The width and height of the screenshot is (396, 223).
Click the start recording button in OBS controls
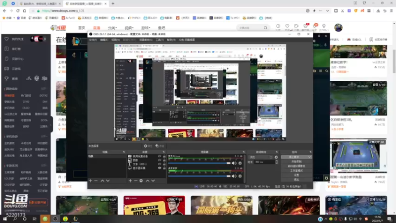[296, 162]
